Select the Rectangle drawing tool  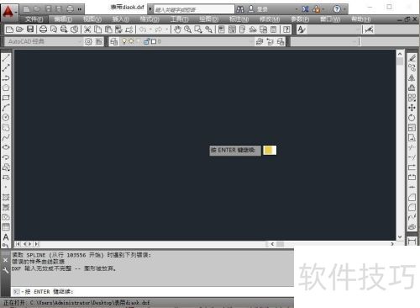coord(6,98)
